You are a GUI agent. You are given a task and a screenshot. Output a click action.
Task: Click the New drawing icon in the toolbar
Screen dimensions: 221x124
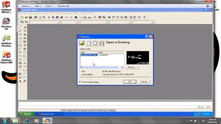22,17
